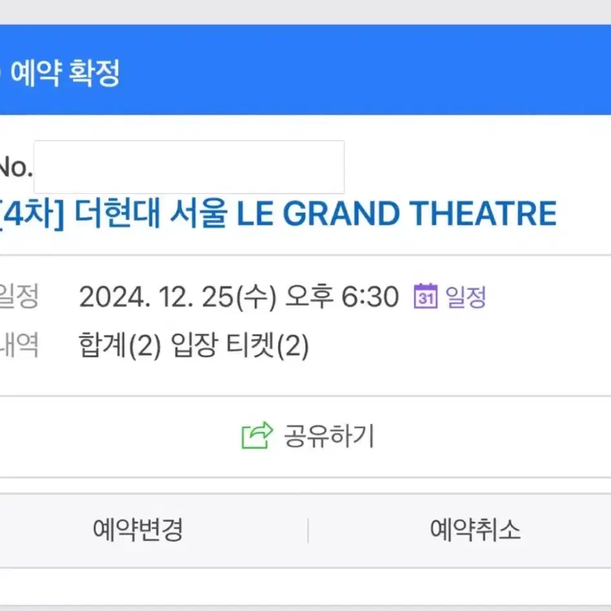Viewport: 611px width, 611px height.
Task: Click the green share arrow icon
Action: (x=257, y=435)
